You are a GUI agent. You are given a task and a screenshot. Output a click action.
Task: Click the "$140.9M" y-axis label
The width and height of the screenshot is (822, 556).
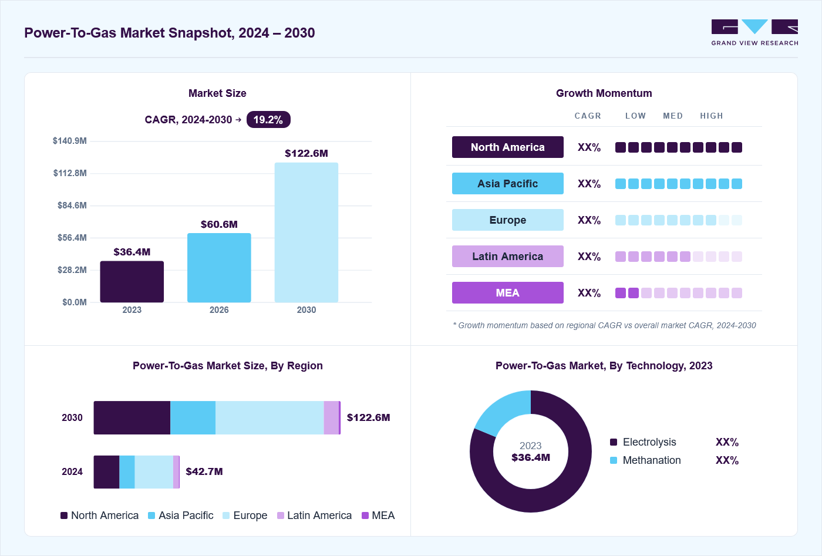(x=70, y=141)
